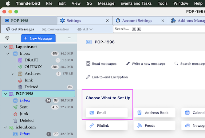Open the Thunderbird app menu
Image resolution: width=205 pixels, height=138 pixels.
click(28, 3)
